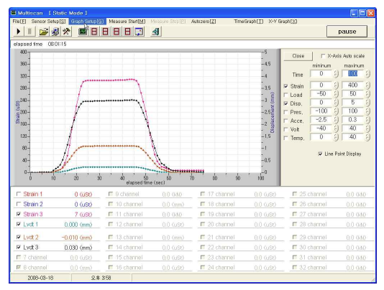Screen dimensions: 384x290
Task: Click Measure Start[M] menu item
Action: (x=127, y=22)
